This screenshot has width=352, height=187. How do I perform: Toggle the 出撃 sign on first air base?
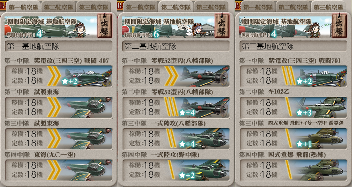105,26
